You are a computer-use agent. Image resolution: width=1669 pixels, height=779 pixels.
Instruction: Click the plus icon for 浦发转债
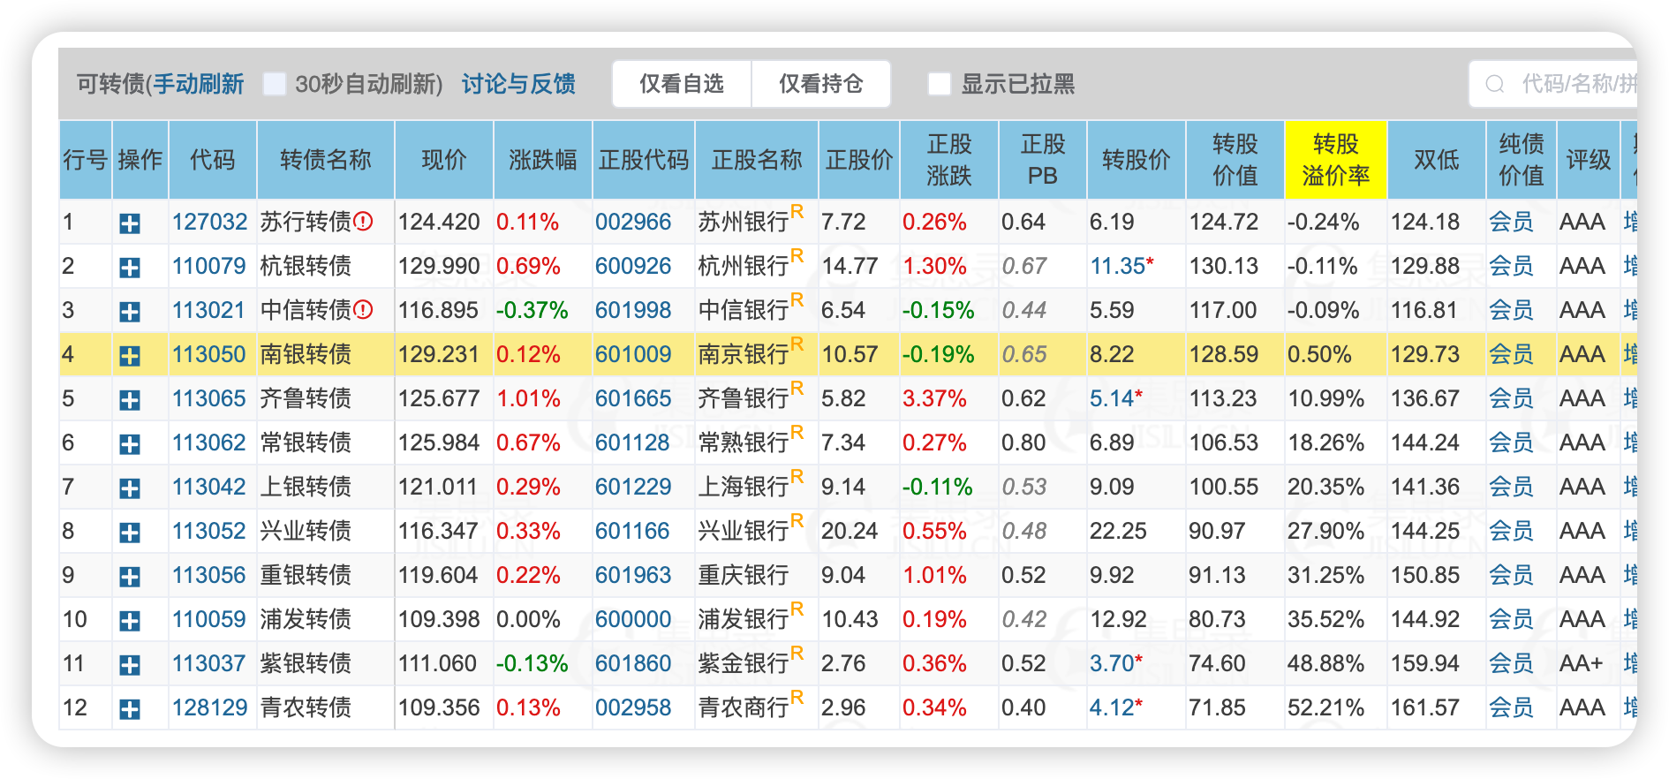point(130,621)
